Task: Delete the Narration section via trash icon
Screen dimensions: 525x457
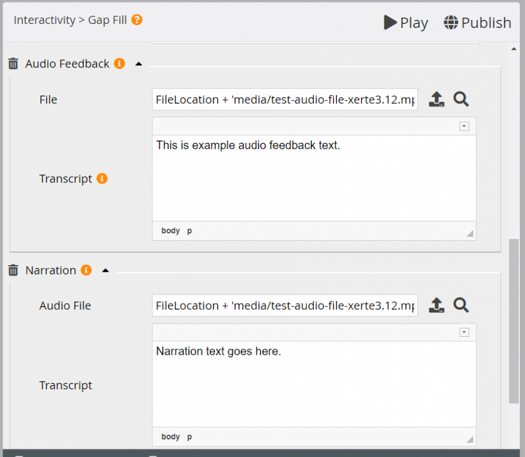Action: (12, 270)
